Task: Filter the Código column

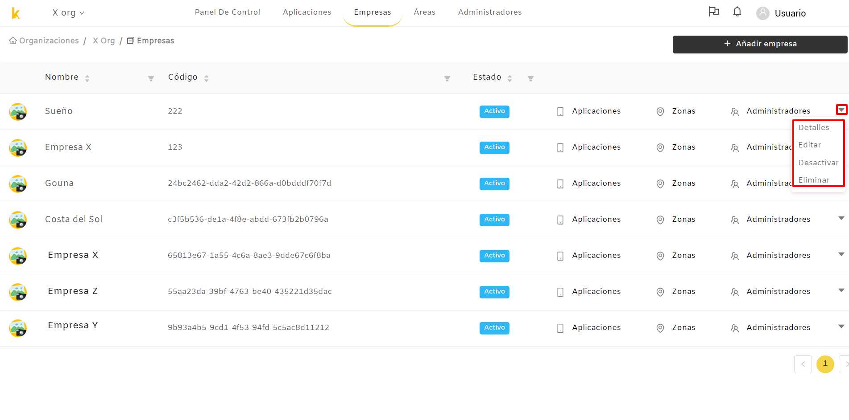Action: point(447,78)
